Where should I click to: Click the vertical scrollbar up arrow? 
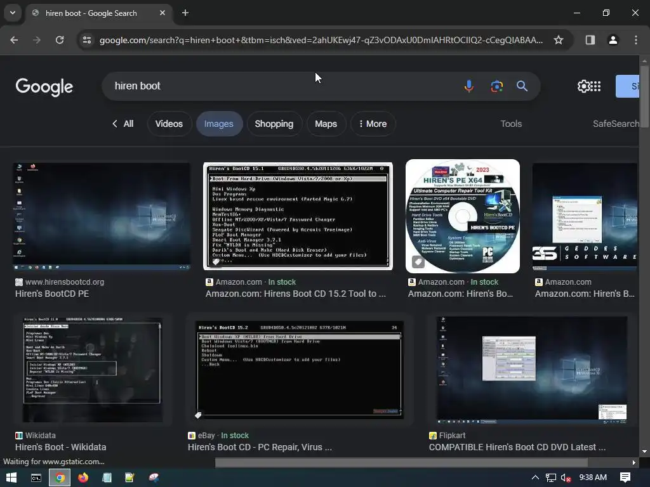tap(644, 61)
